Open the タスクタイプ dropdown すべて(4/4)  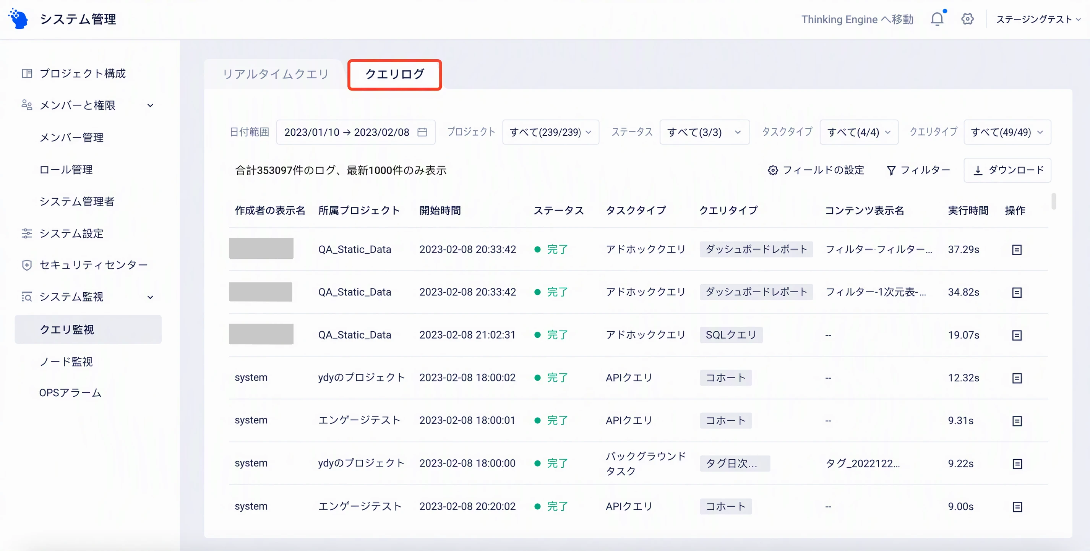pos(859,132)
